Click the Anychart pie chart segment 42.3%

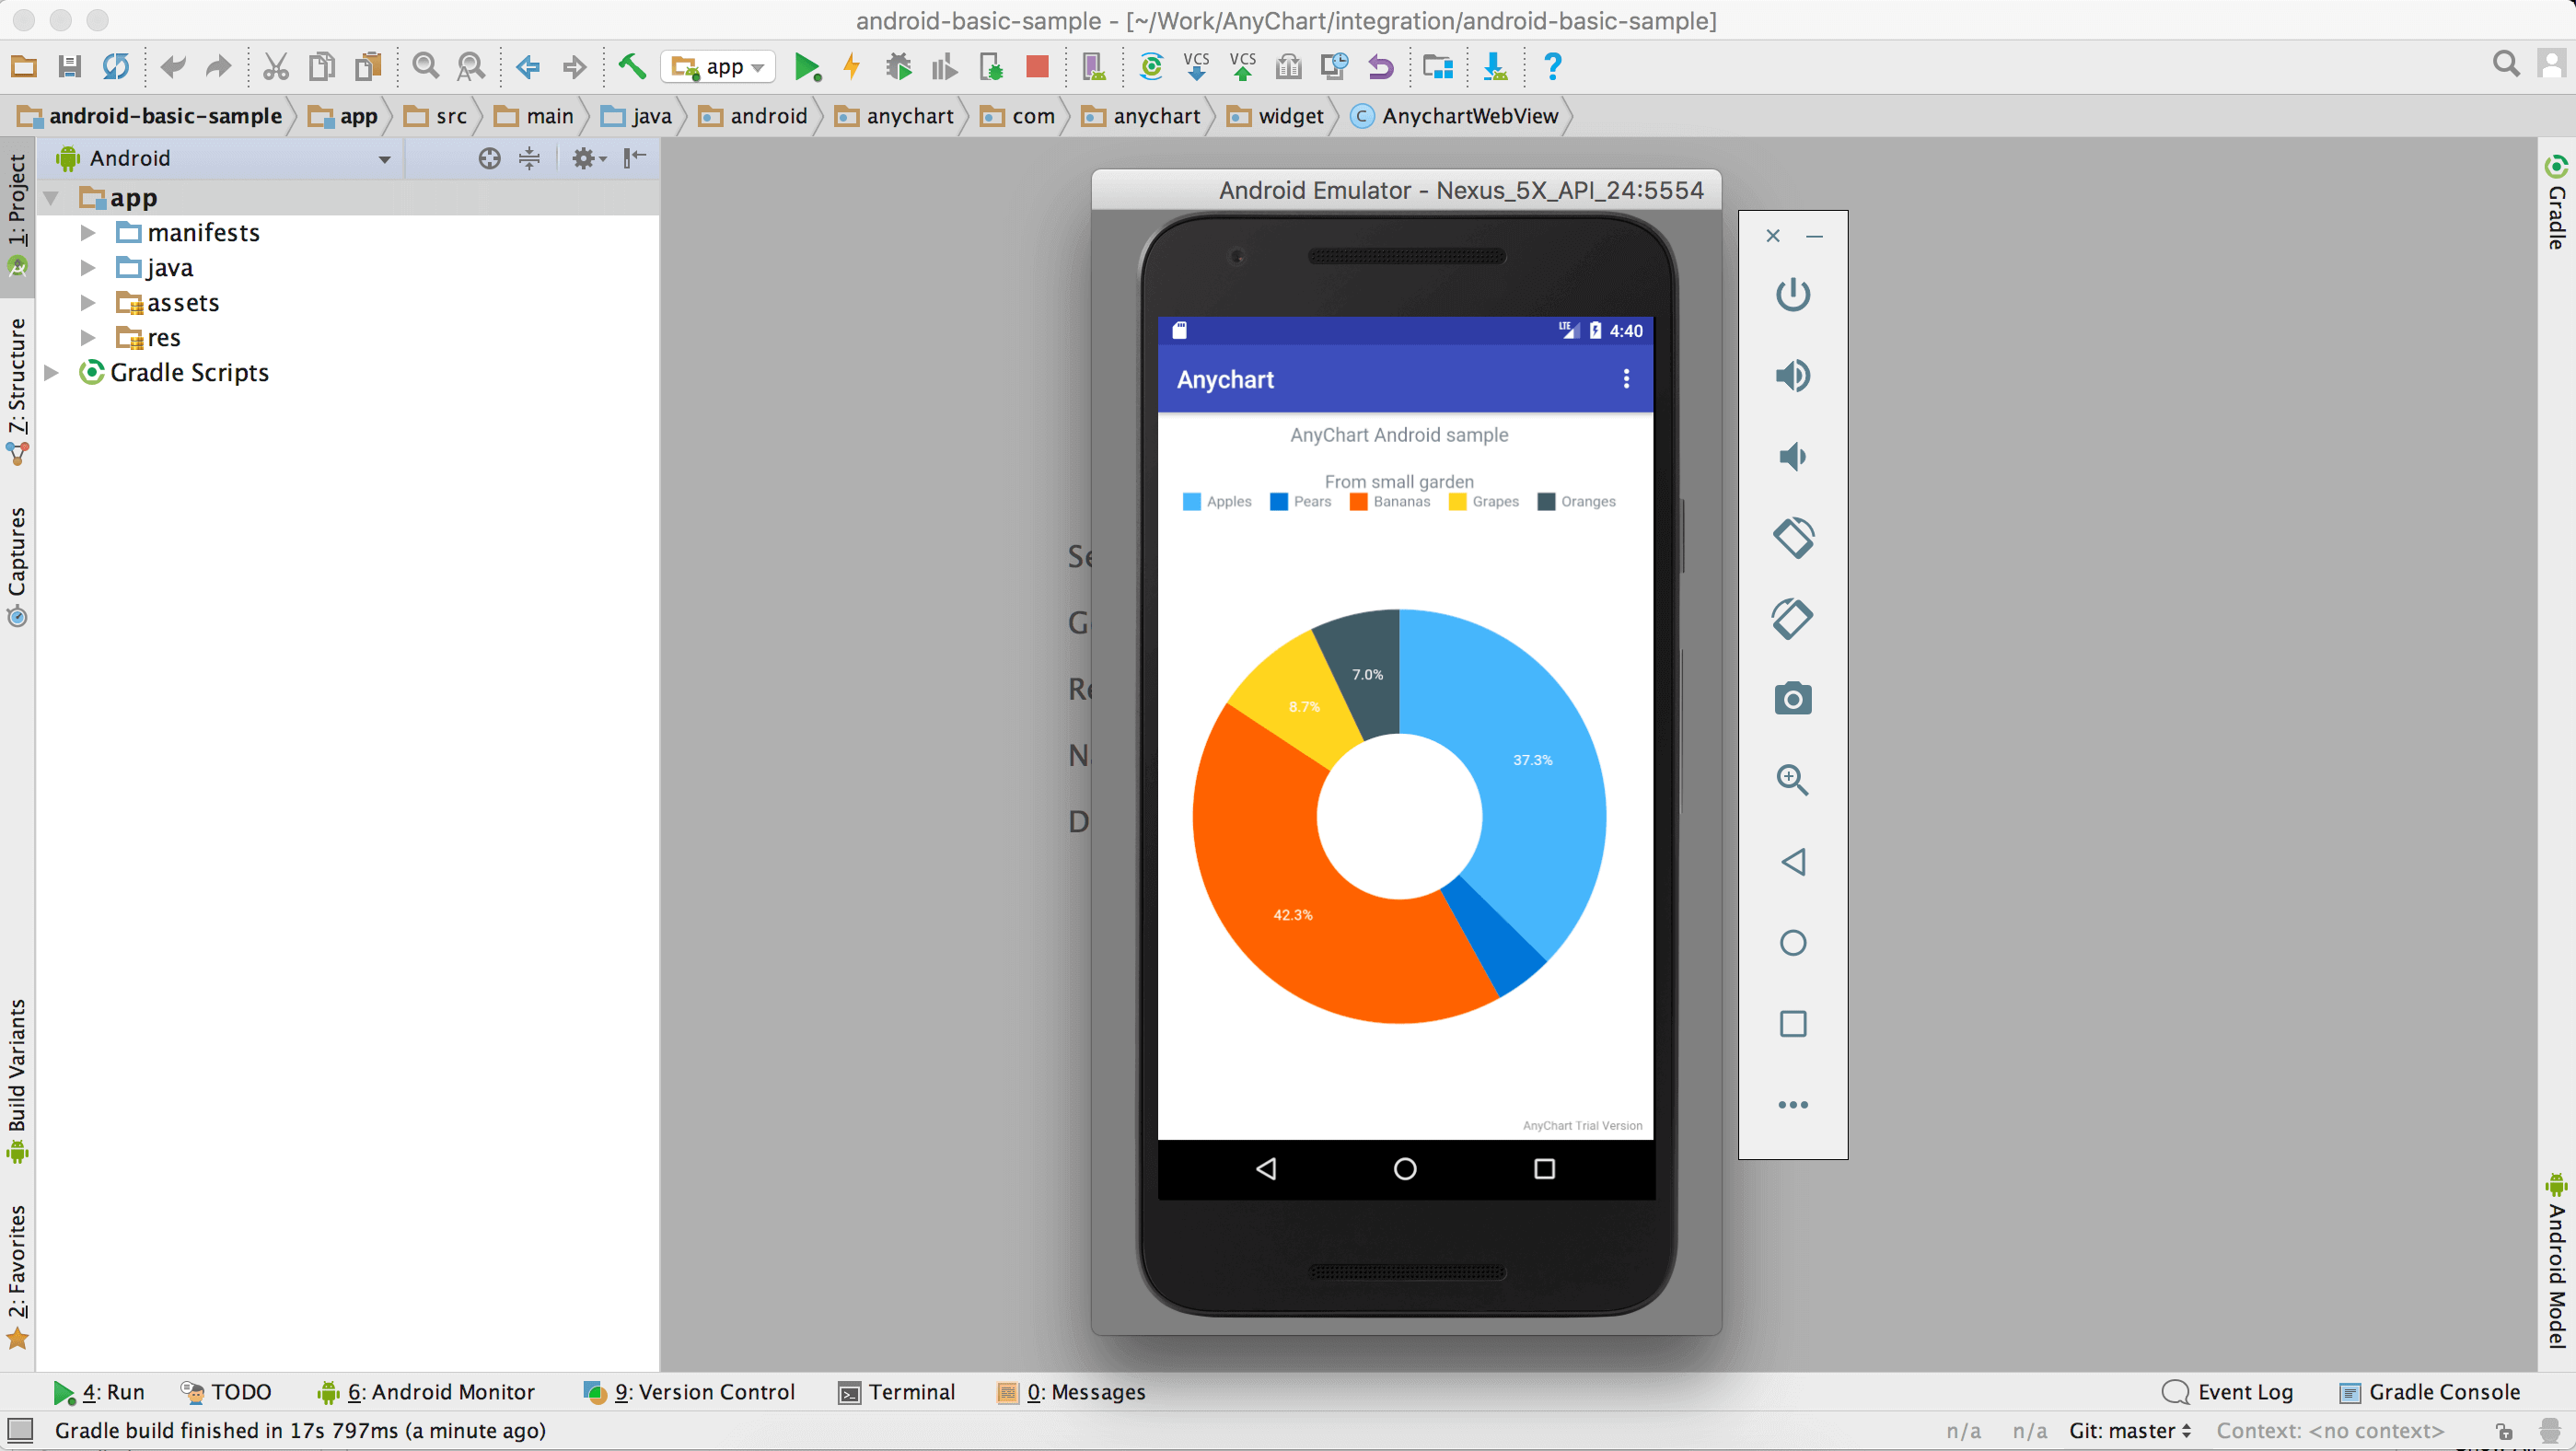1292,915
